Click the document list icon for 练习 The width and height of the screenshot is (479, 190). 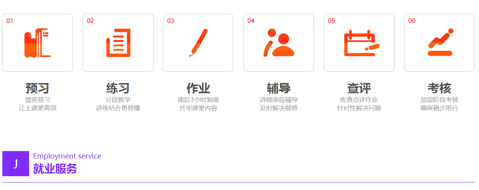tap(118, 42)
